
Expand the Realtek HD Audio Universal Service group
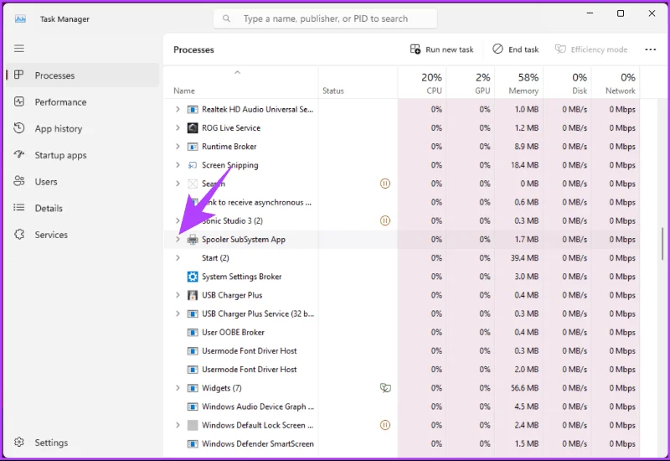[x=178, y=110]
